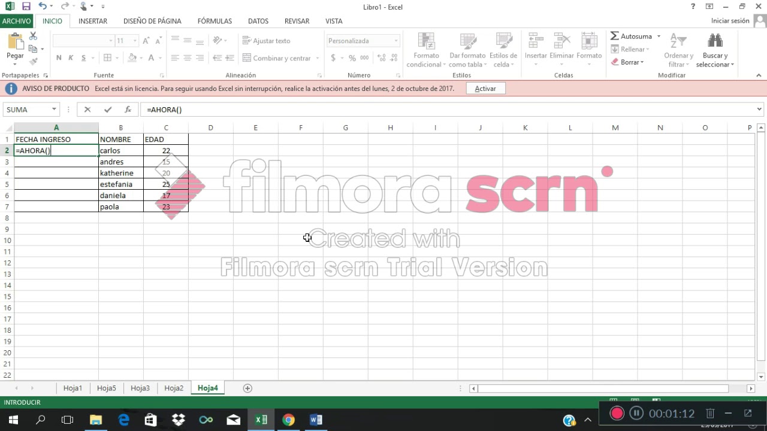767x431 pixels.
Task: Expand the formula bar chevron
Action: 759,110
